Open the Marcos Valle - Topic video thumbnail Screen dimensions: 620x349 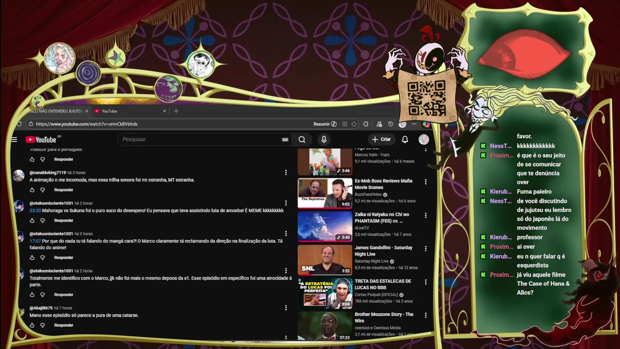click(325, 161)
